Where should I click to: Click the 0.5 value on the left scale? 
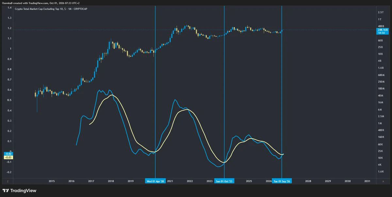click(9, 100)
